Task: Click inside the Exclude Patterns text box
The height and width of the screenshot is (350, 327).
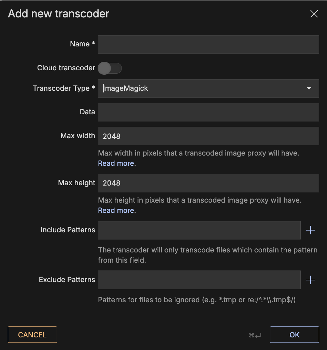Action: click(199, 280)
